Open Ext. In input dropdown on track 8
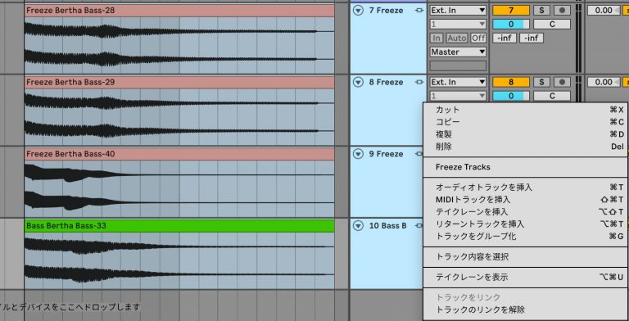This screenshot has width=629, height=321. [458, 82]
